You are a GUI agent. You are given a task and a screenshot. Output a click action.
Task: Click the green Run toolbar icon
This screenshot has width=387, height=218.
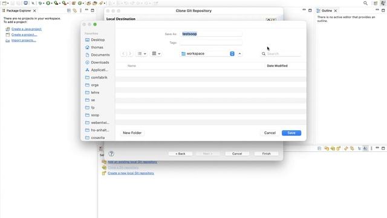[x=48, y=3]
